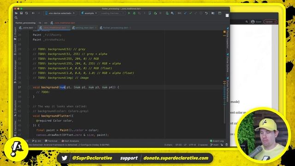Click the 'lib' breadcrumb
The width and height of the screenshot is (295, 166).
pyautogui.click(x=40, y=23)
